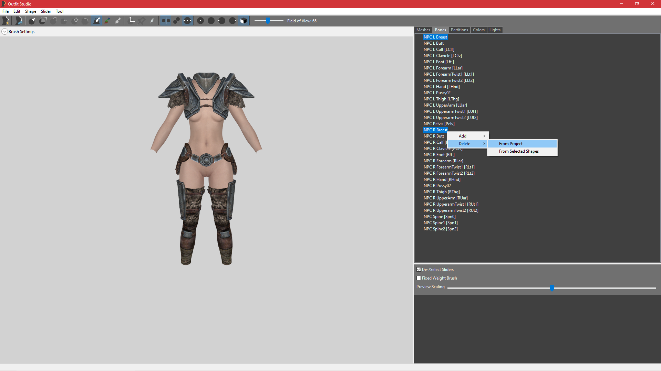Switch to the Meshes tab
Viewport: 661px width, 371px height.
[x=423, y=30]
